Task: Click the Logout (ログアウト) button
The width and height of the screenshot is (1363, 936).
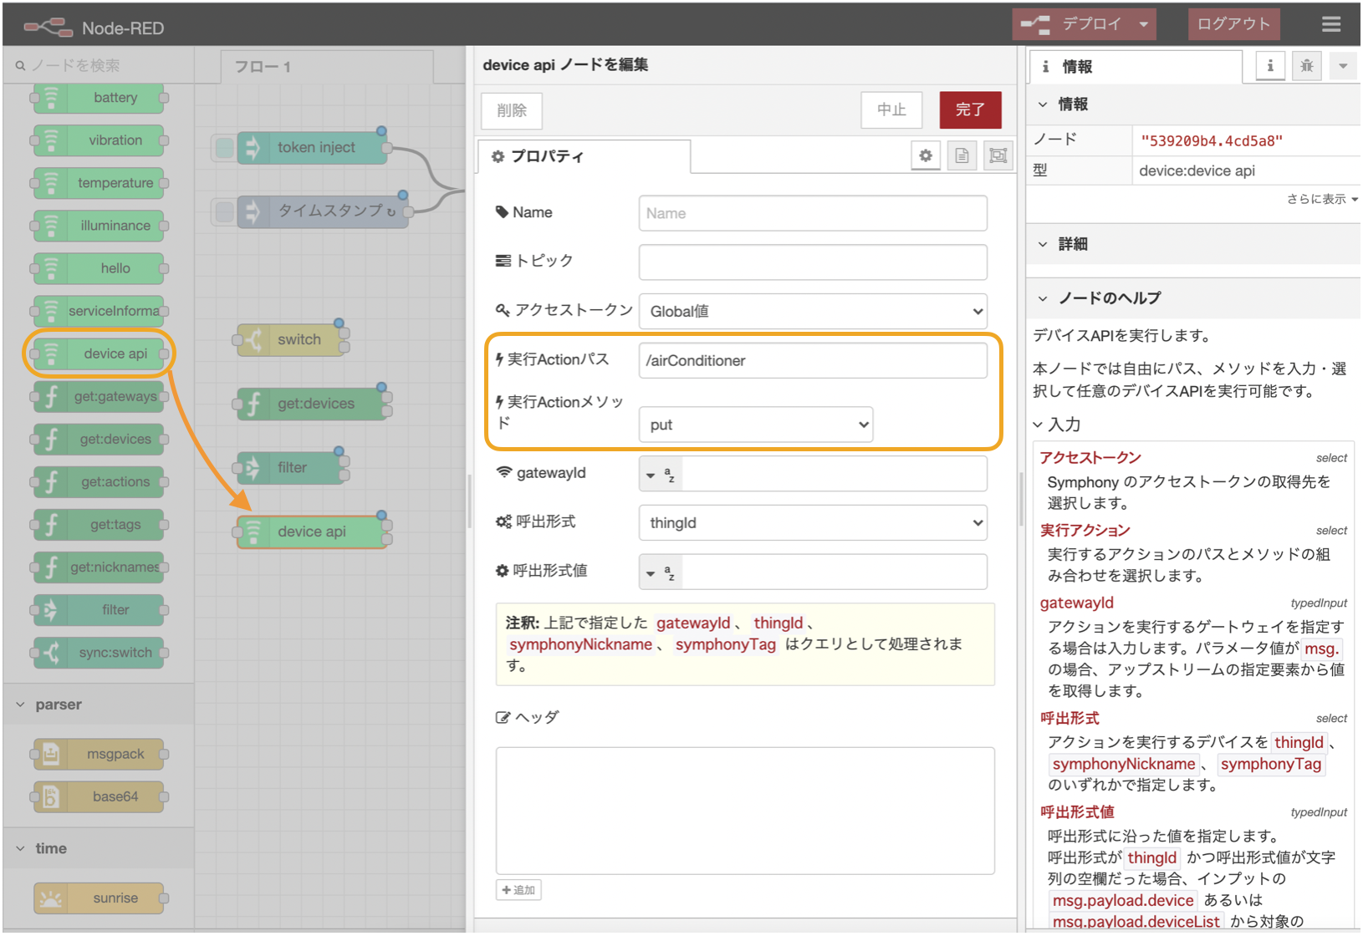Action: click(1233, 24)
